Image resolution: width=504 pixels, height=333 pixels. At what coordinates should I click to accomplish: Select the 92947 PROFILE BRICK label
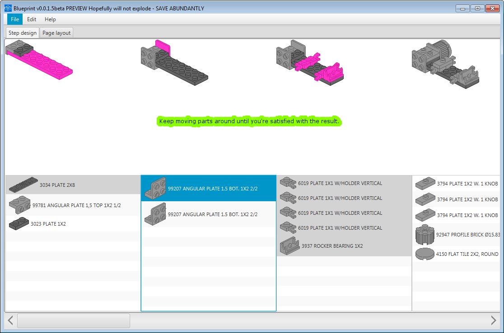pos(468,235)
